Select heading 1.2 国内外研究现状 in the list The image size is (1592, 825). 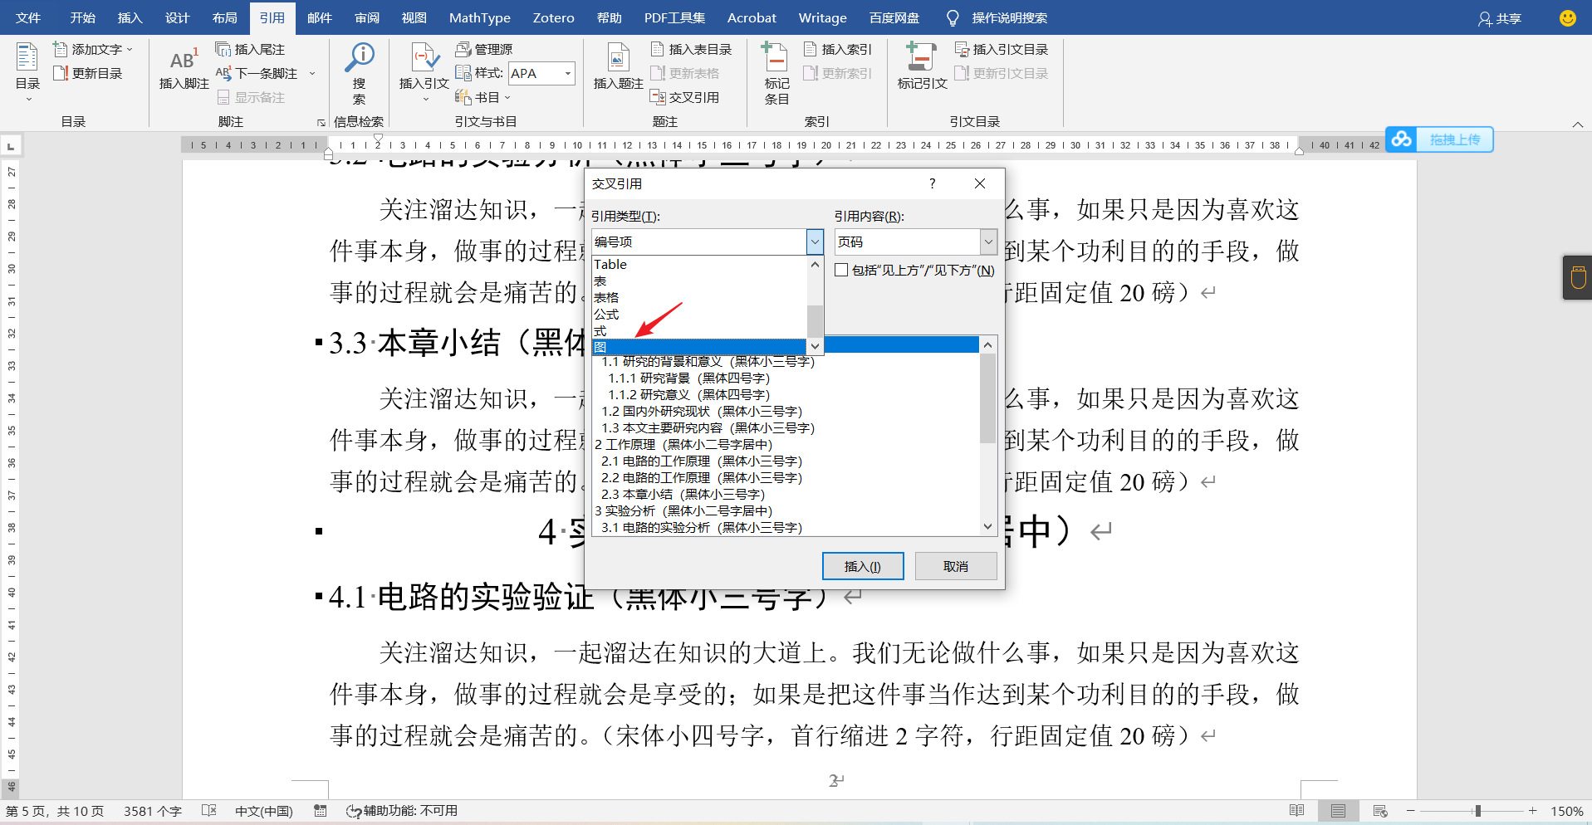coord(702,411)
